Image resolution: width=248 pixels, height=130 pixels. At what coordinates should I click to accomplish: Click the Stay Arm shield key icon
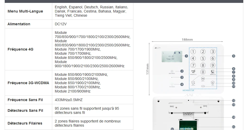pos(203,79)
